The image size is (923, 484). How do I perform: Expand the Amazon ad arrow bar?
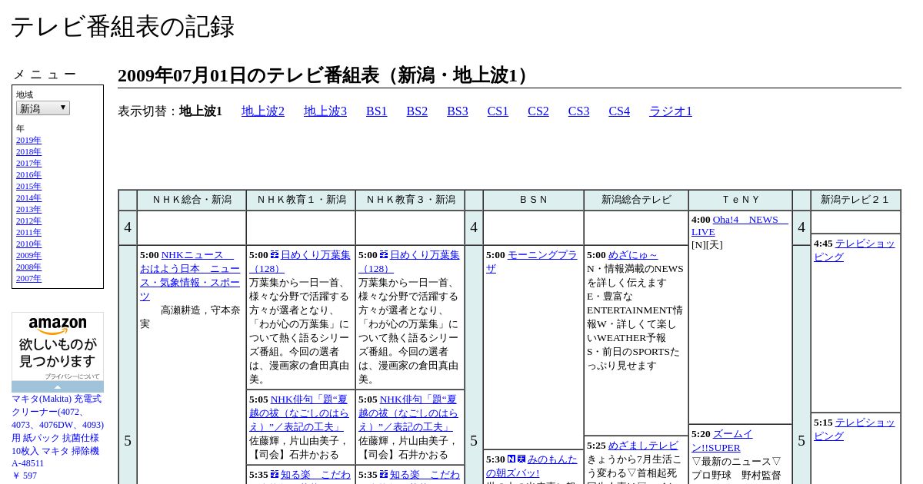(x=58, y=387)
